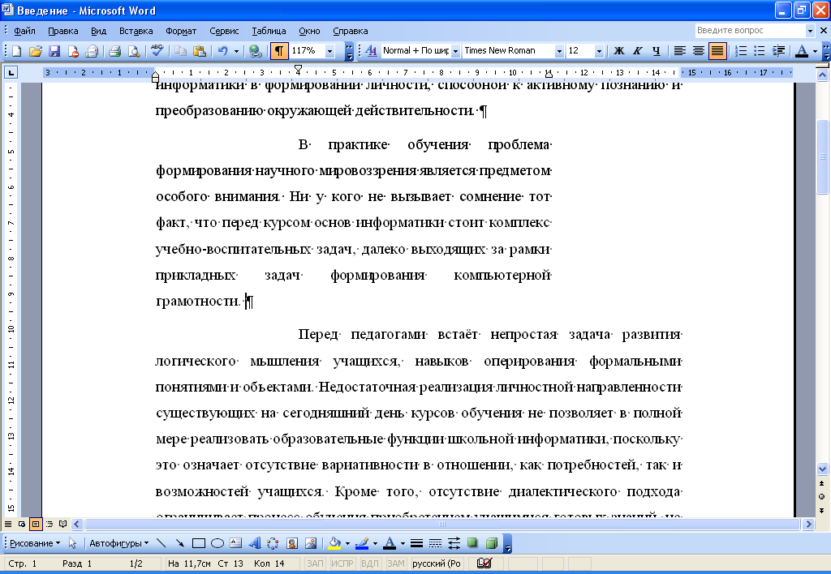Open dash style options
This screenshot has height=574, width=831.
(435, 542)
